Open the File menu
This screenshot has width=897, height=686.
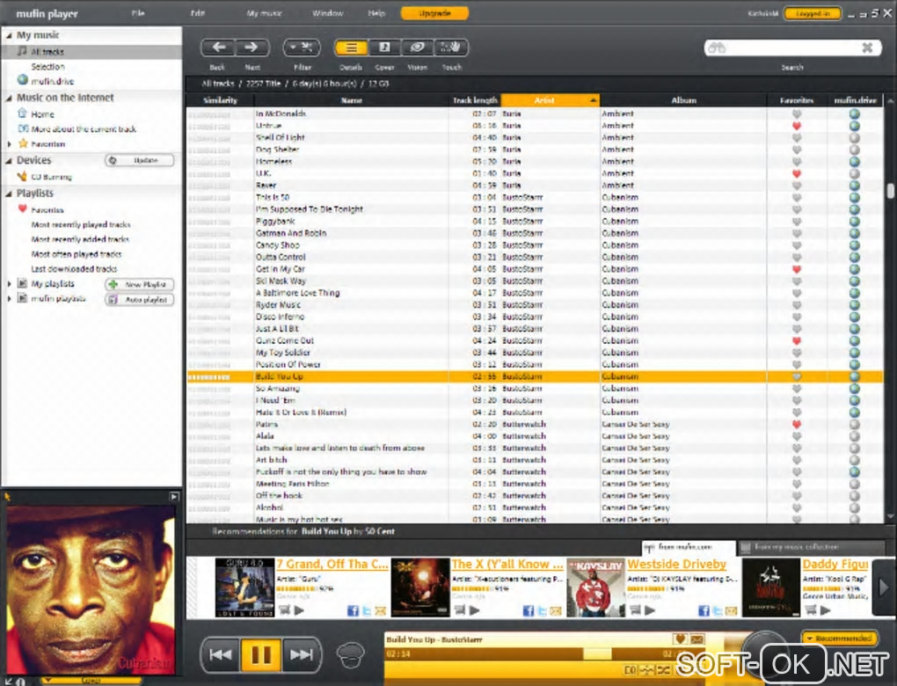(138, 13)
